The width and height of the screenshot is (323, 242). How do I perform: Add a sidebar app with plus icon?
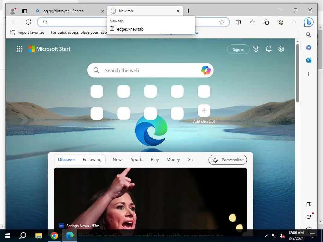[308, 74]
